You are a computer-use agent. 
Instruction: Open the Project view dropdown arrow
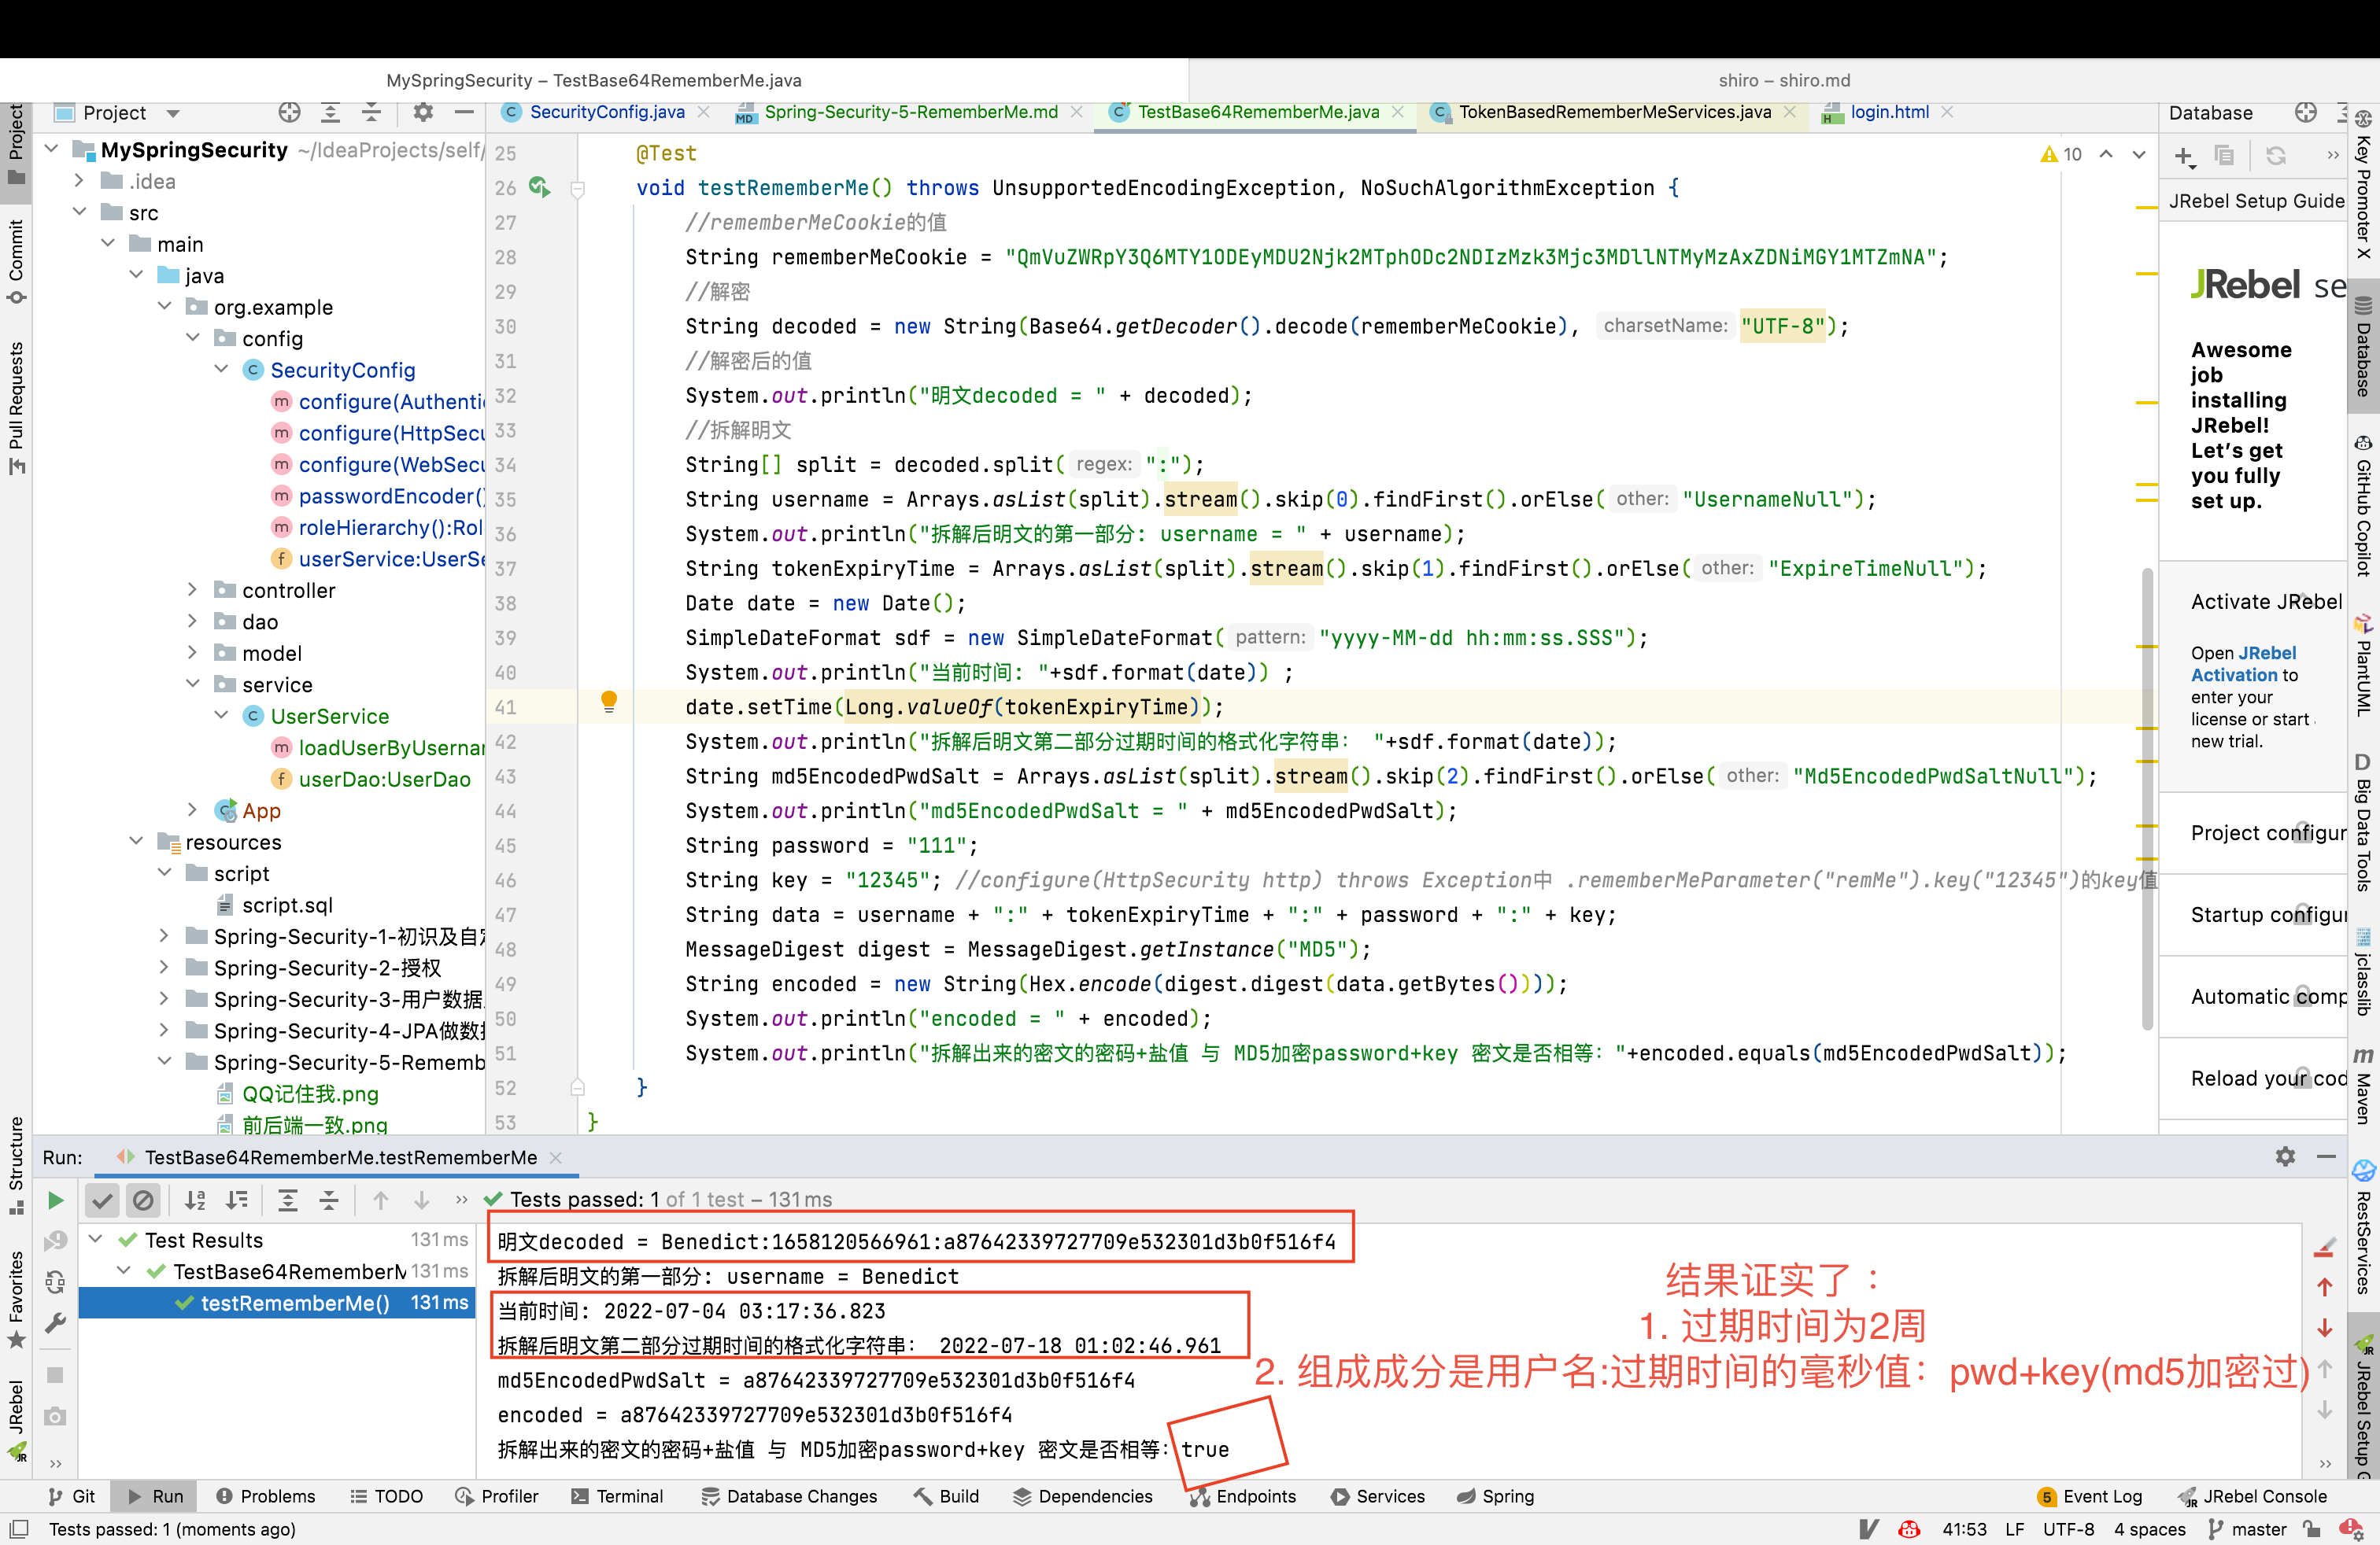coord(173,113)
